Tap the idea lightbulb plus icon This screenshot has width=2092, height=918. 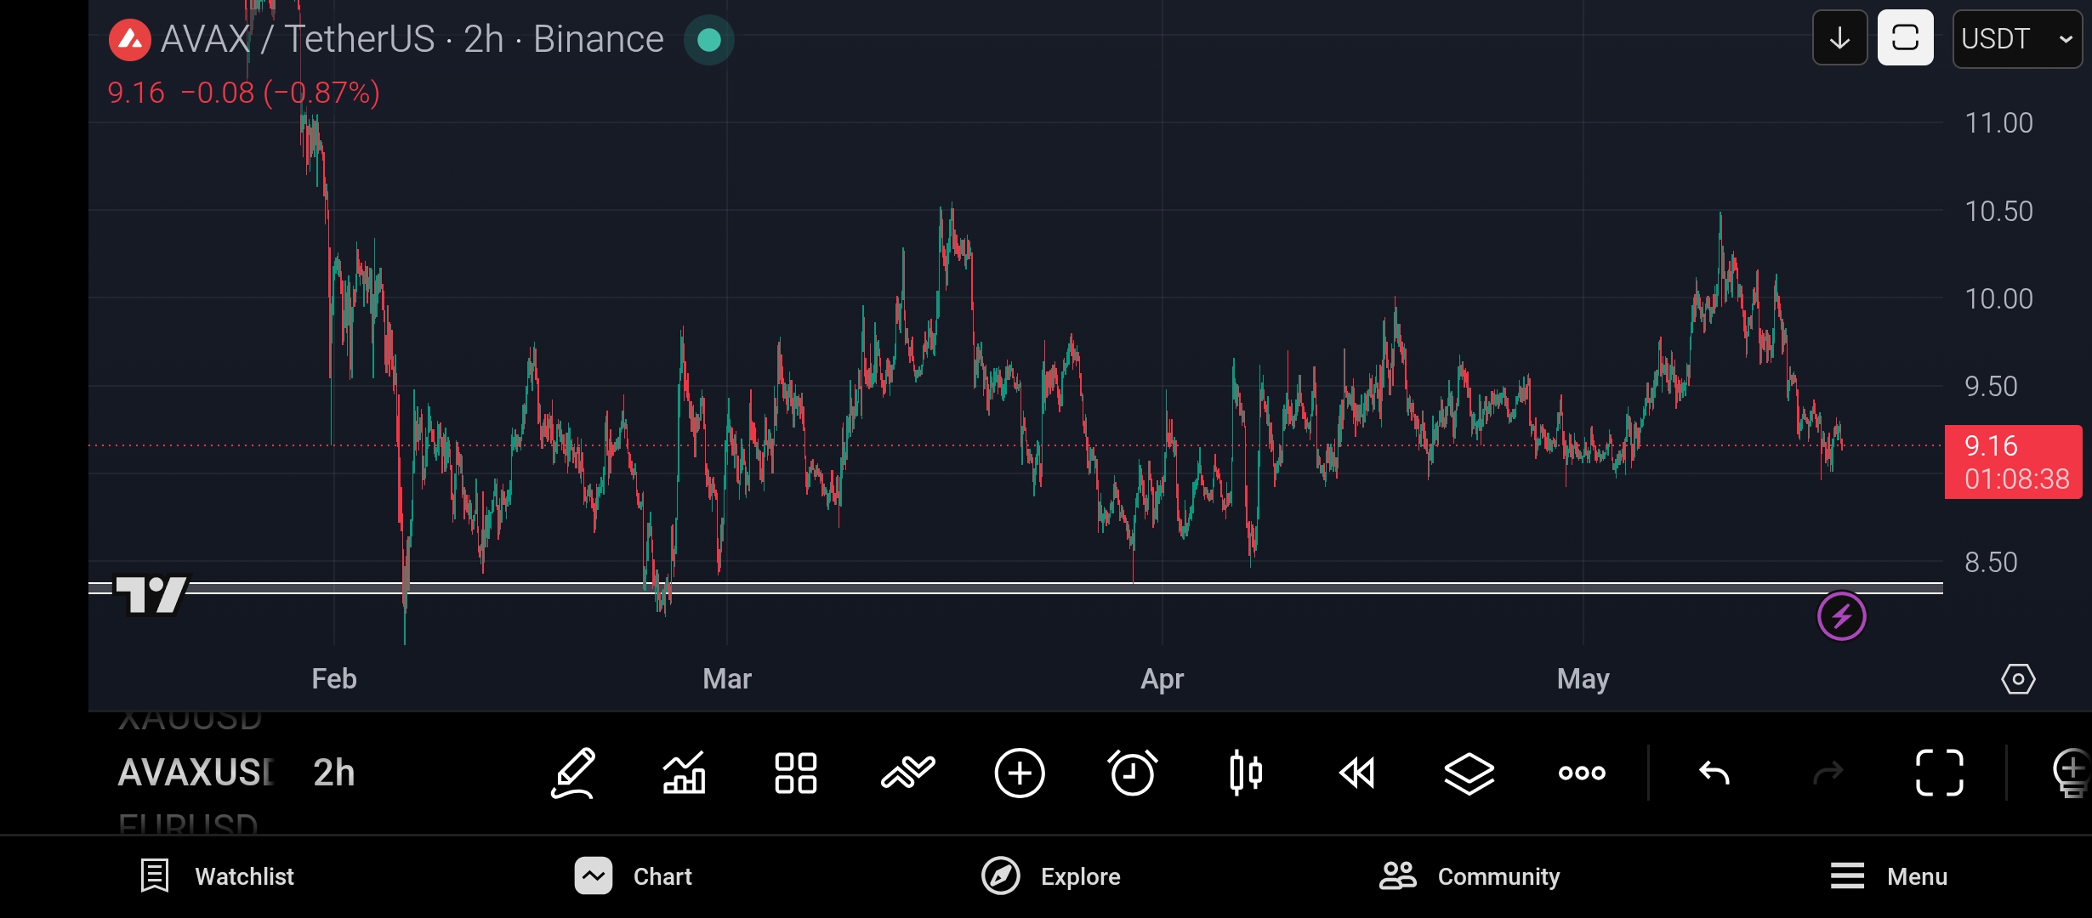pos(2072,773)
